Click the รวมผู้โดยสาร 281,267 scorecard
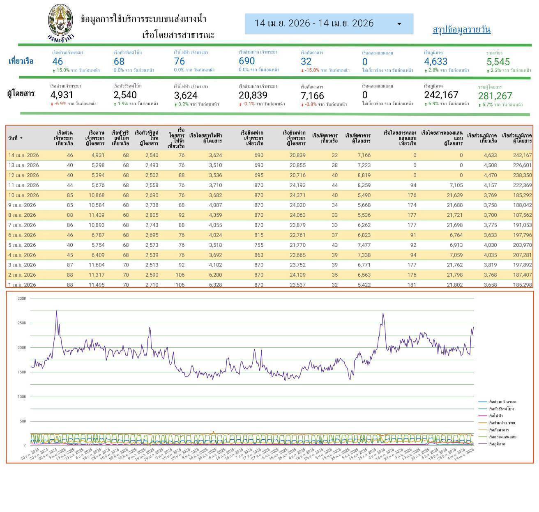 495,96
